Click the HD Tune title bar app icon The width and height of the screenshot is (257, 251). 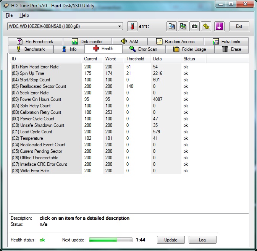pyautogui.click(x=6, y=6)
